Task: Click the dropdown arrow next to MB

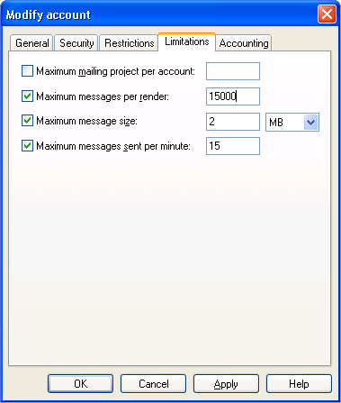Action: tap(310, 122)
